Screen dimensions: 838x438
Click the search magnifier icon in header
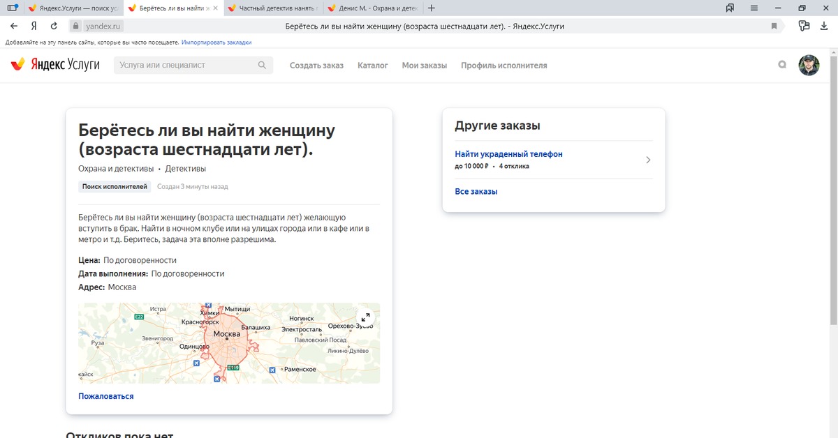783,64
